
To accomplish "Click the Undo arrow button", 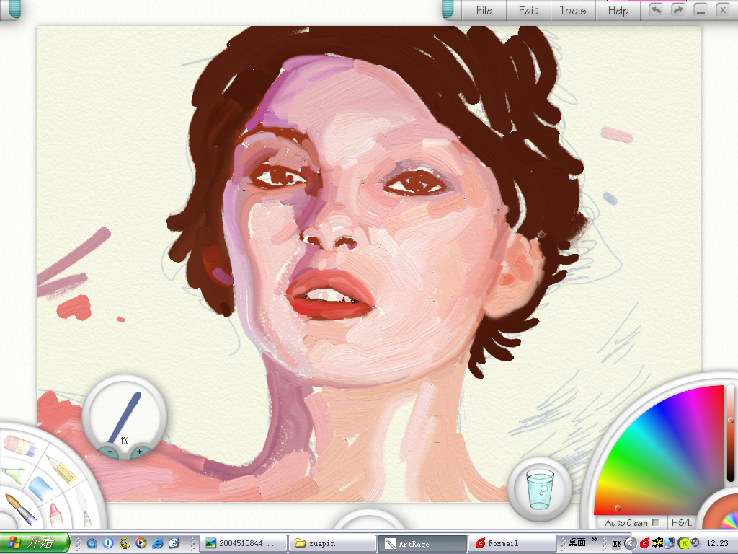I will [655, 10].
